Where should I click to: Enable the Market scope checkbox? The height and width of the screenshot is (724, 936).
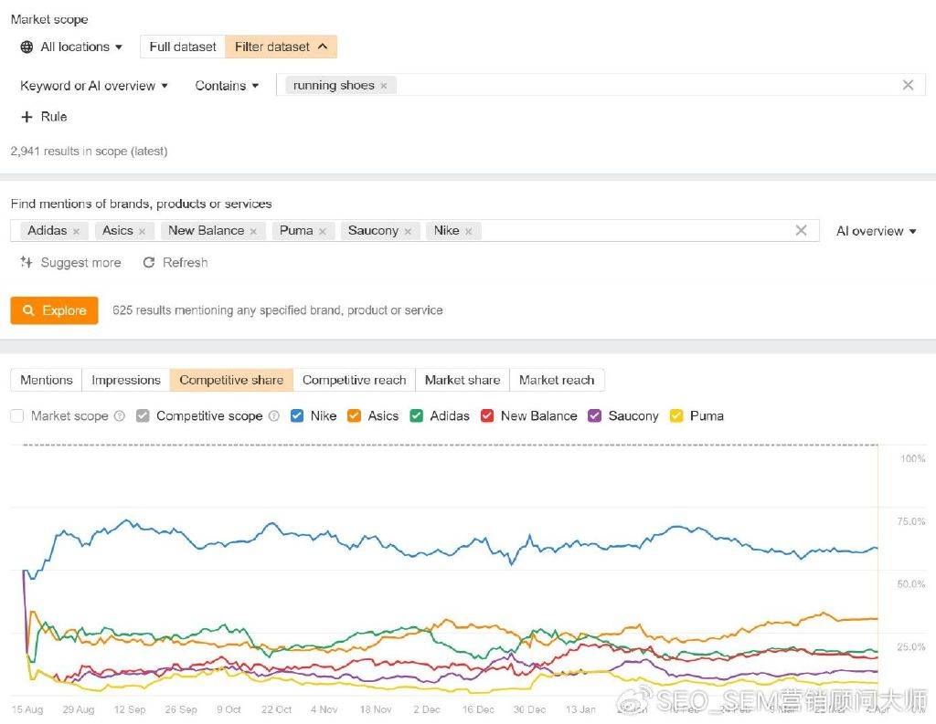17,415
